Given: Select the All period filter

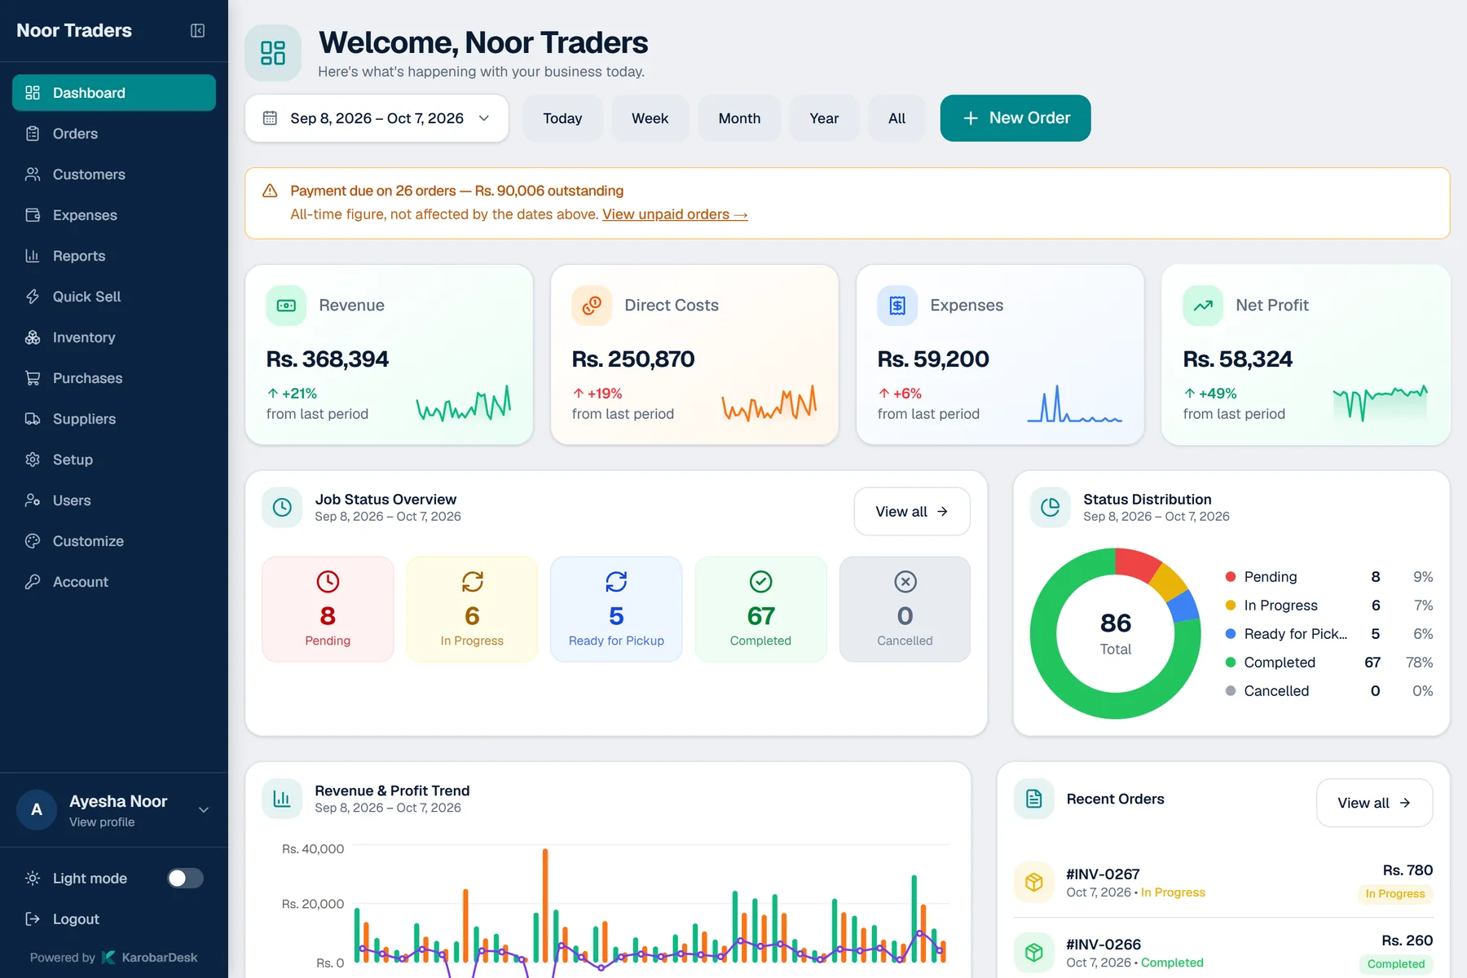Looking at the screenshot, I should pyautogui.click(x=896, y=118).
